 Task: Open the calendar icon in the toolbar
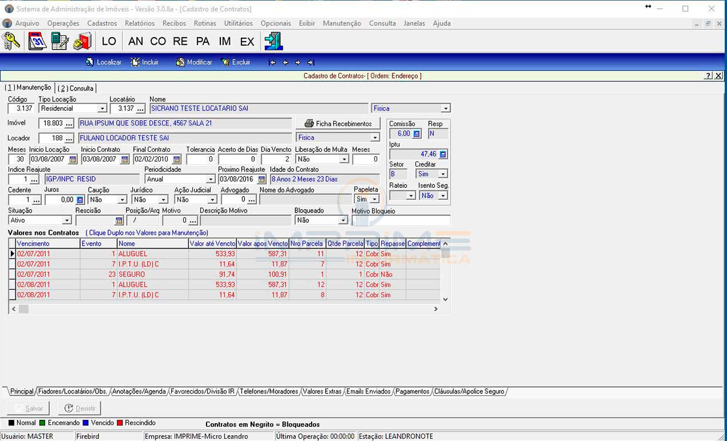coord(37,41)
